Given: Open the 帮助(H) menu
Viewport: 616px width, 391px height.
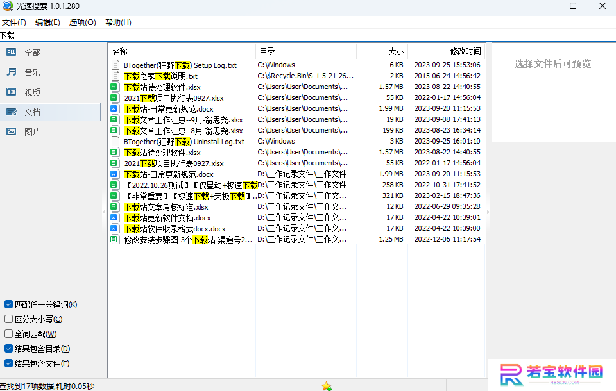Looking at the screenshot, I should (x=118, y=22).
